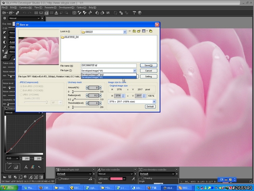Click the RGB colored lines icon in tone curve
The width and height of the screenshot is (254, 191).
click(33, 167)
